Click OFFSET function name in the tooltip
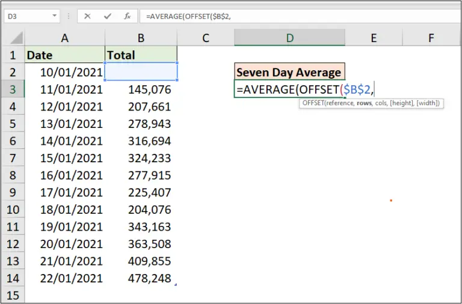This screenshot has width=462, height=304. 313,103
